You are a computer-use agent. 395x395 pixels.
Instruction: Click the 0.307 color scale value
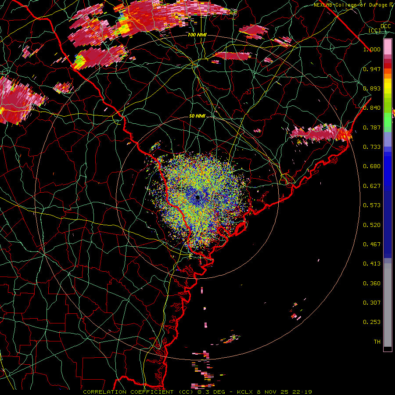[x=372, y=303]
